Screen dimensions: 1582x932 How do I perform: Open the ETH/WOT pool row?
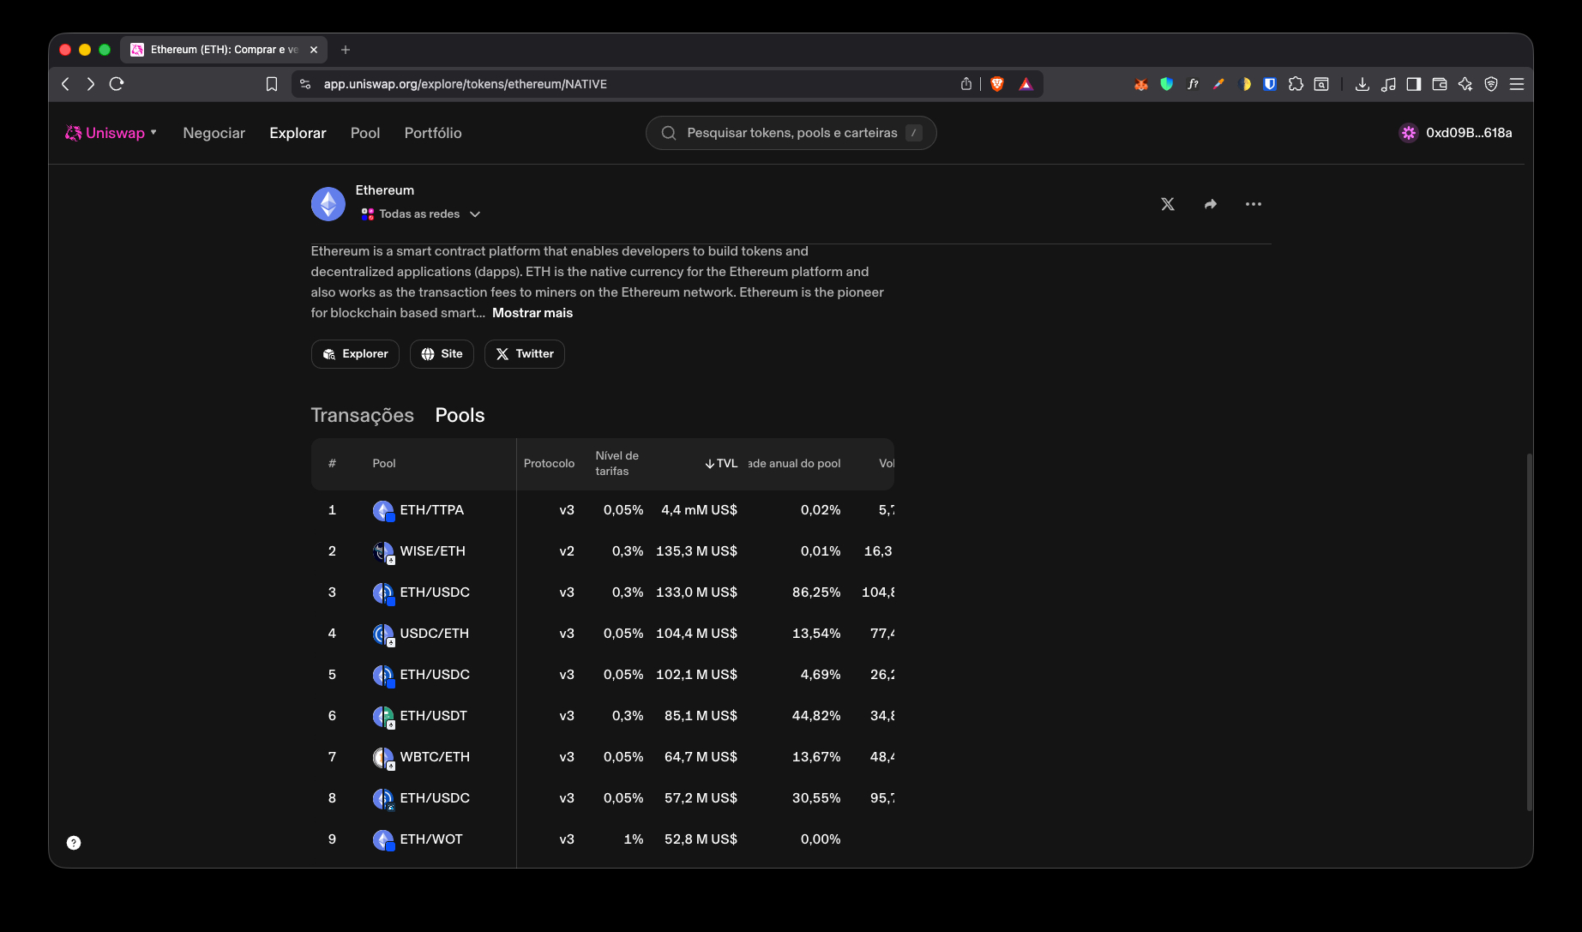(x=603, y=839)
